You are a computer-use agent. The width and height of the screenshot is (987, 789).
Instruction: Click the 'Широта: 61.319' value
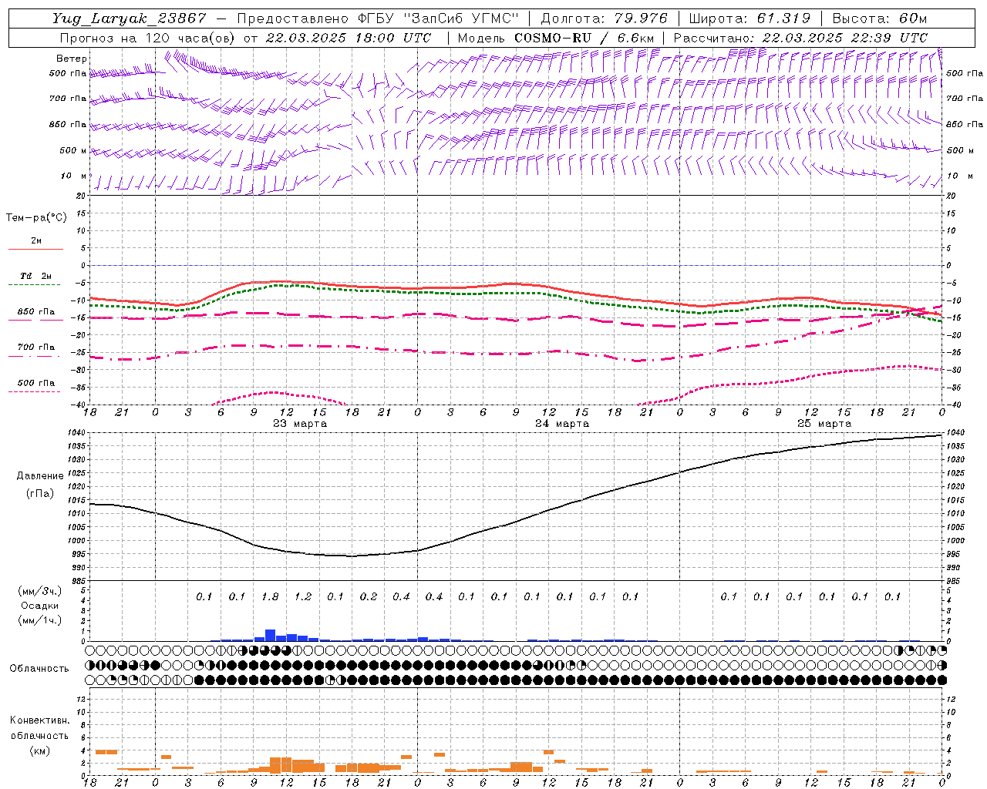click(x=750, y=18)
